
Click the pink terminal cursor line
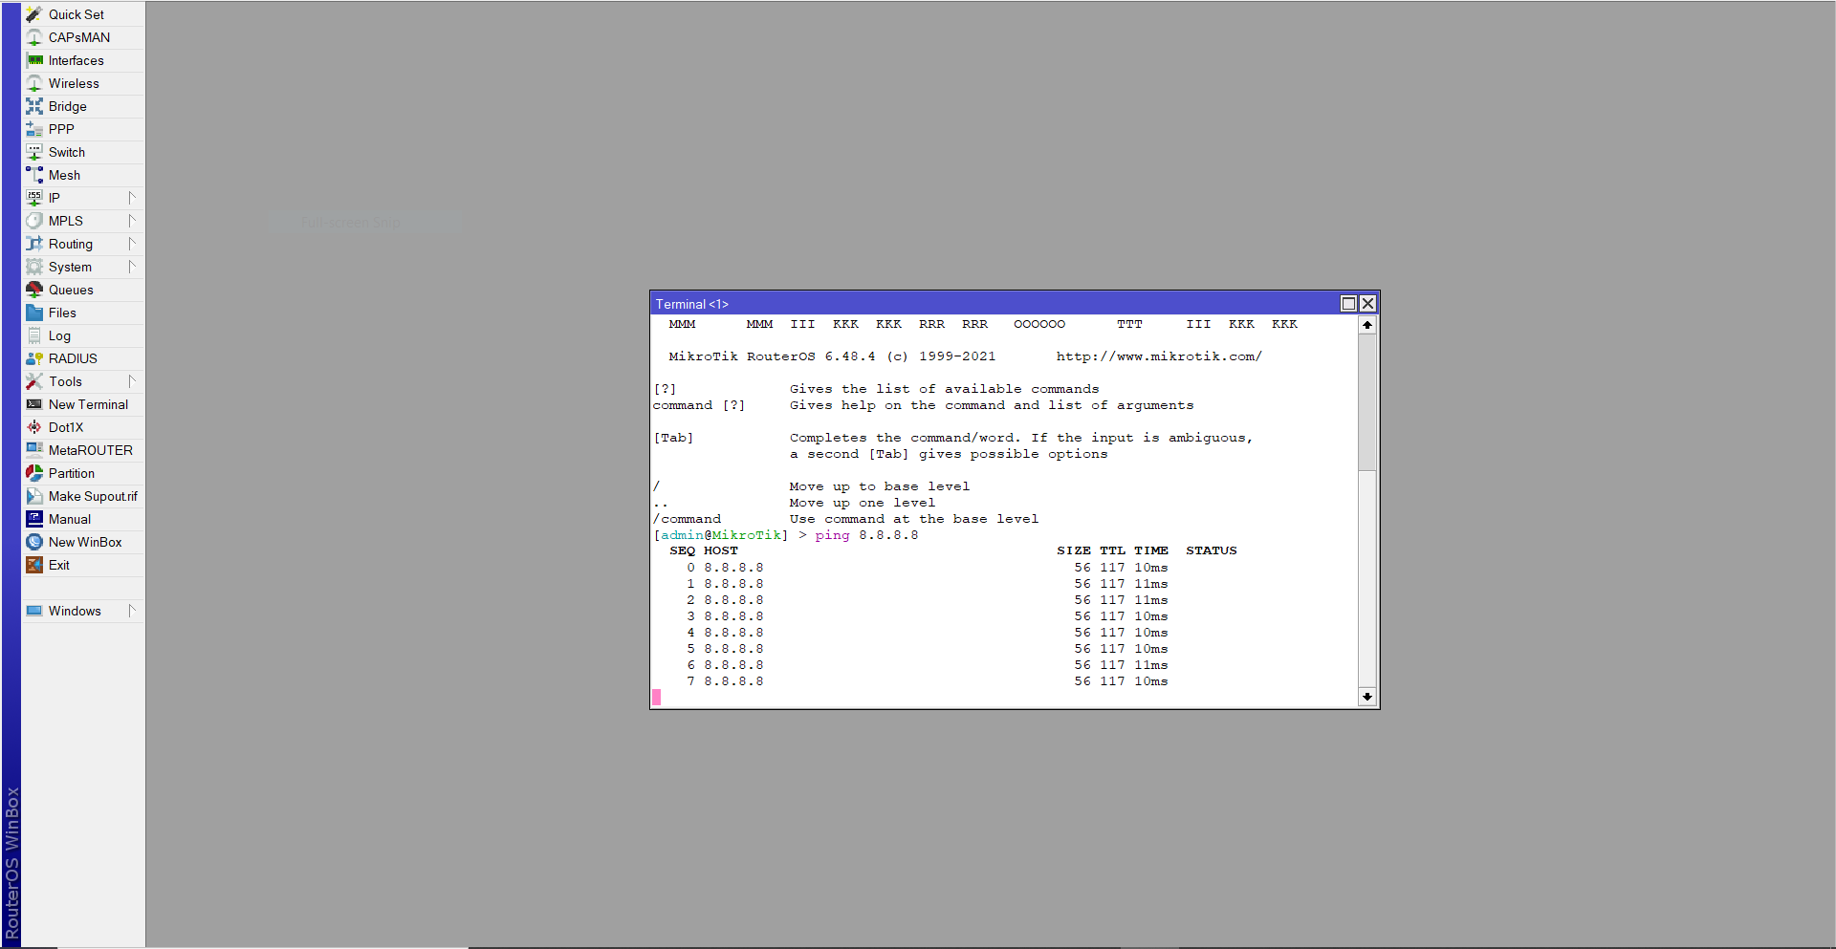[x=656, y=698]
